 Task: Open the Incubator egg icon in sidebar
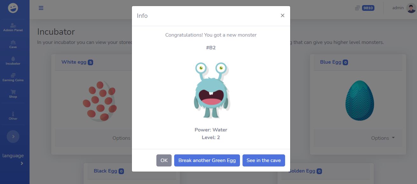13,59
